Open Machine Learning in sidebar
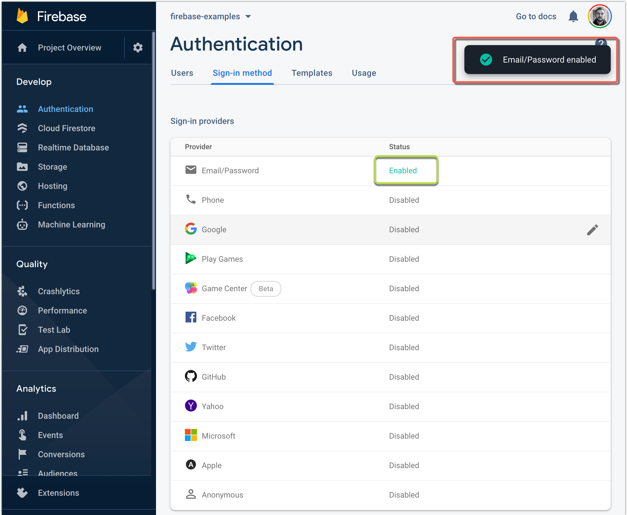The image size is (627, 515). [72, 224]
